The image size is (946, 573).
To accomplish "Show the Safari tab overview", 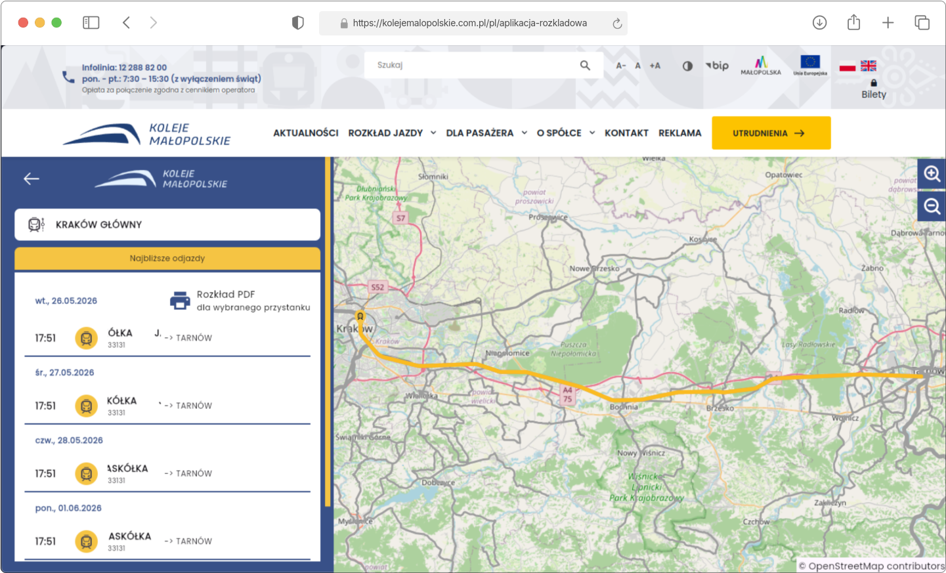I will tap(922, 23).
